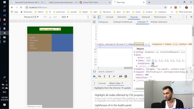Open the Console tab in DevTools
Image resolution: width=194 pixels, height=109 pixels.
tap(109, 17)
